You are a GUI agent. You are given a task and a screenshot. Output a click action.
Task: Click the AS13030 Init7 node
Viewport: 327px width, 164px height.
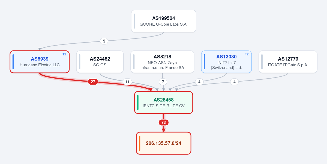226,62
